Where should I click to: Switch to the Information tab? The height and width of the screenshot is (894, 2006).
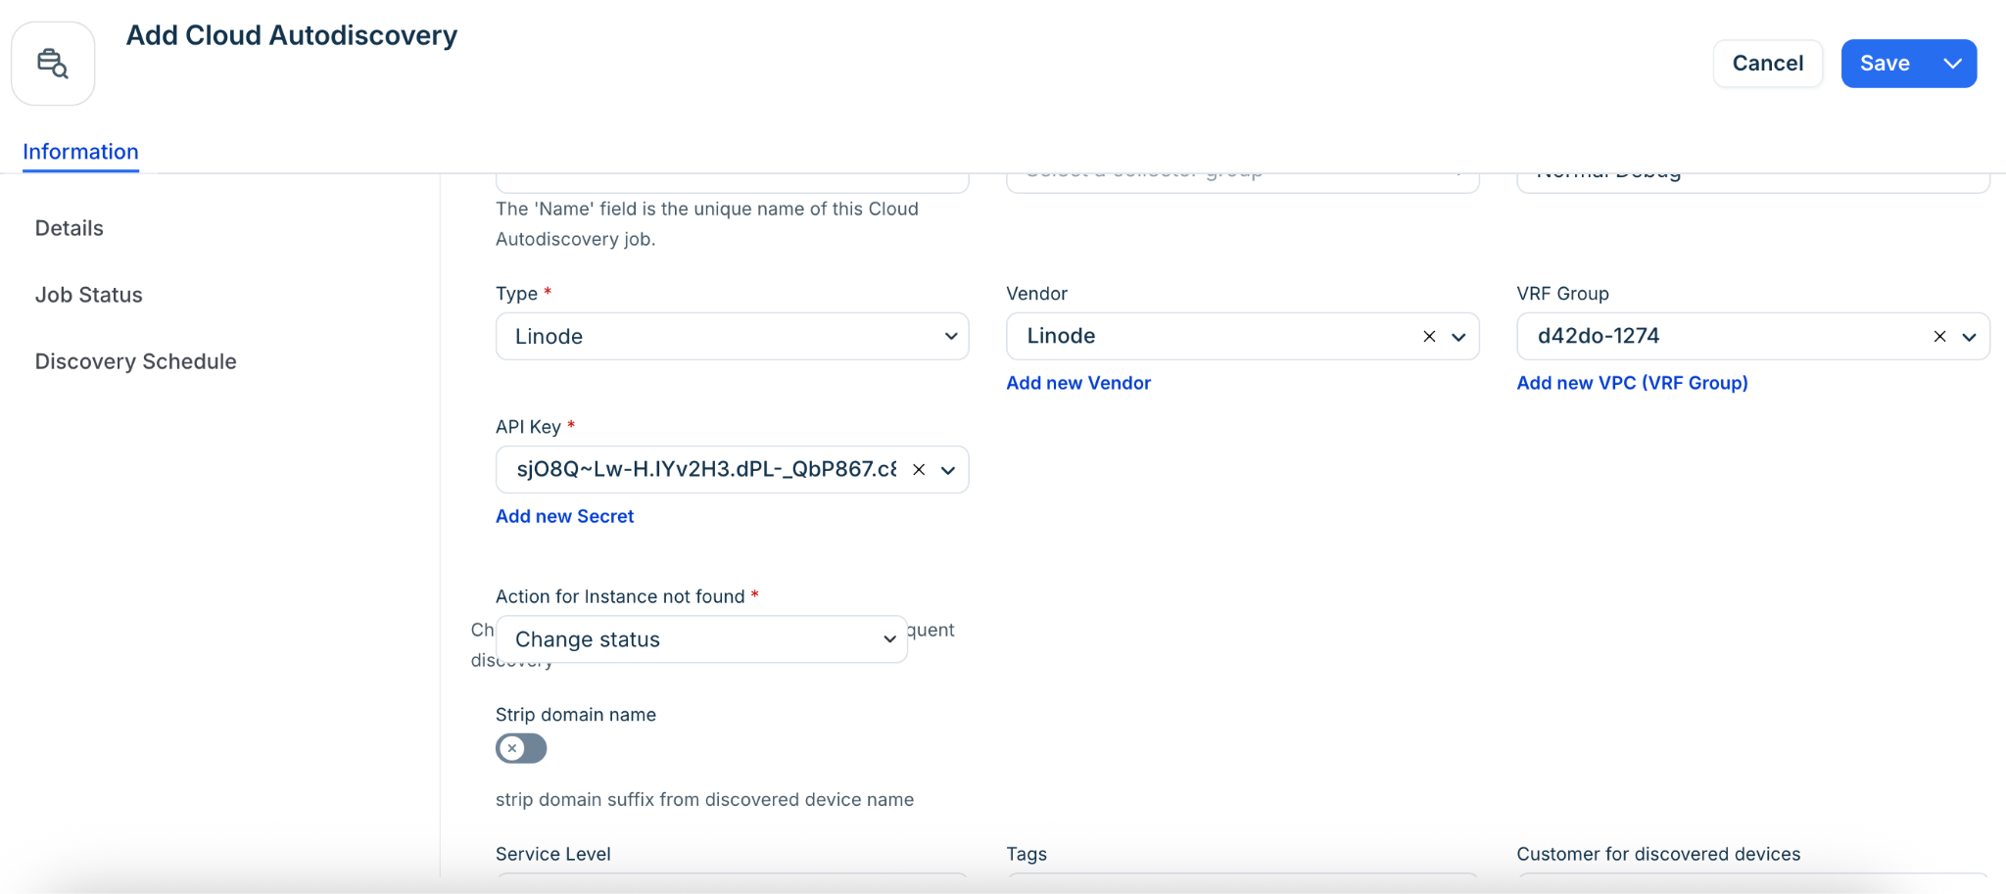80,152
